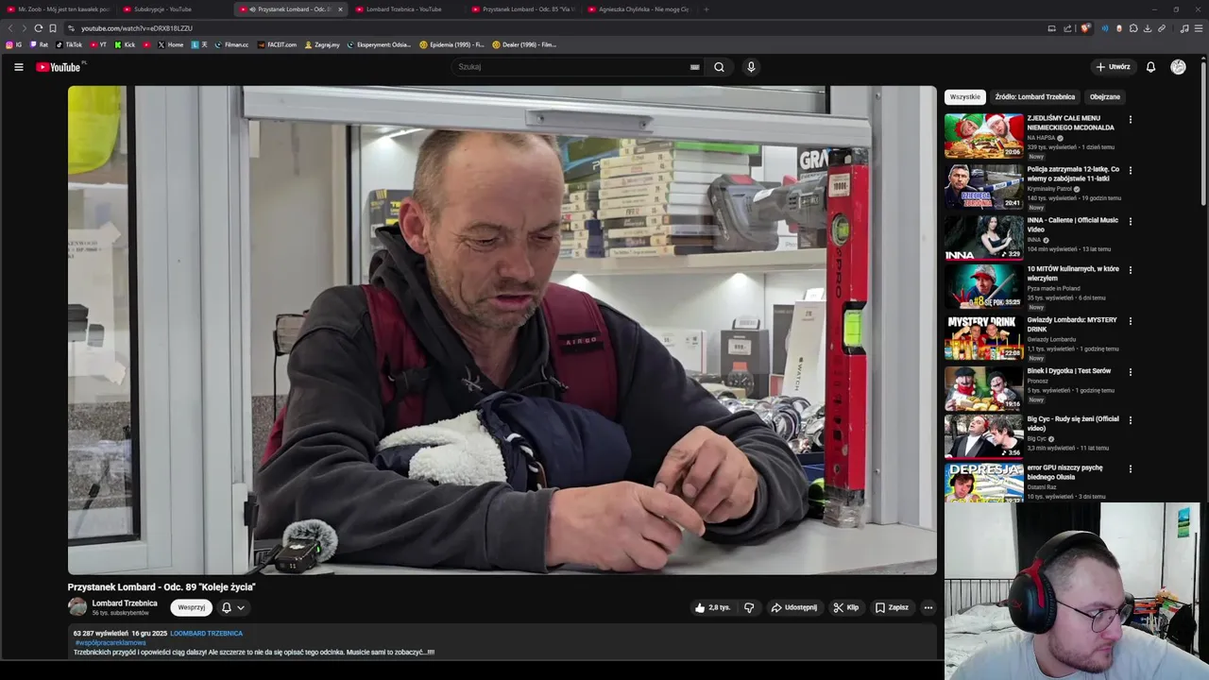
Task: Select the Obejrzane filter chip
Action: click(x=1105, y=96)
